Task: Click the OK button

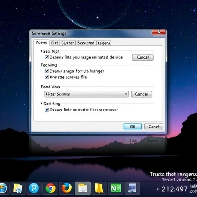Action: pyautogui.click(x=133, y=127)
